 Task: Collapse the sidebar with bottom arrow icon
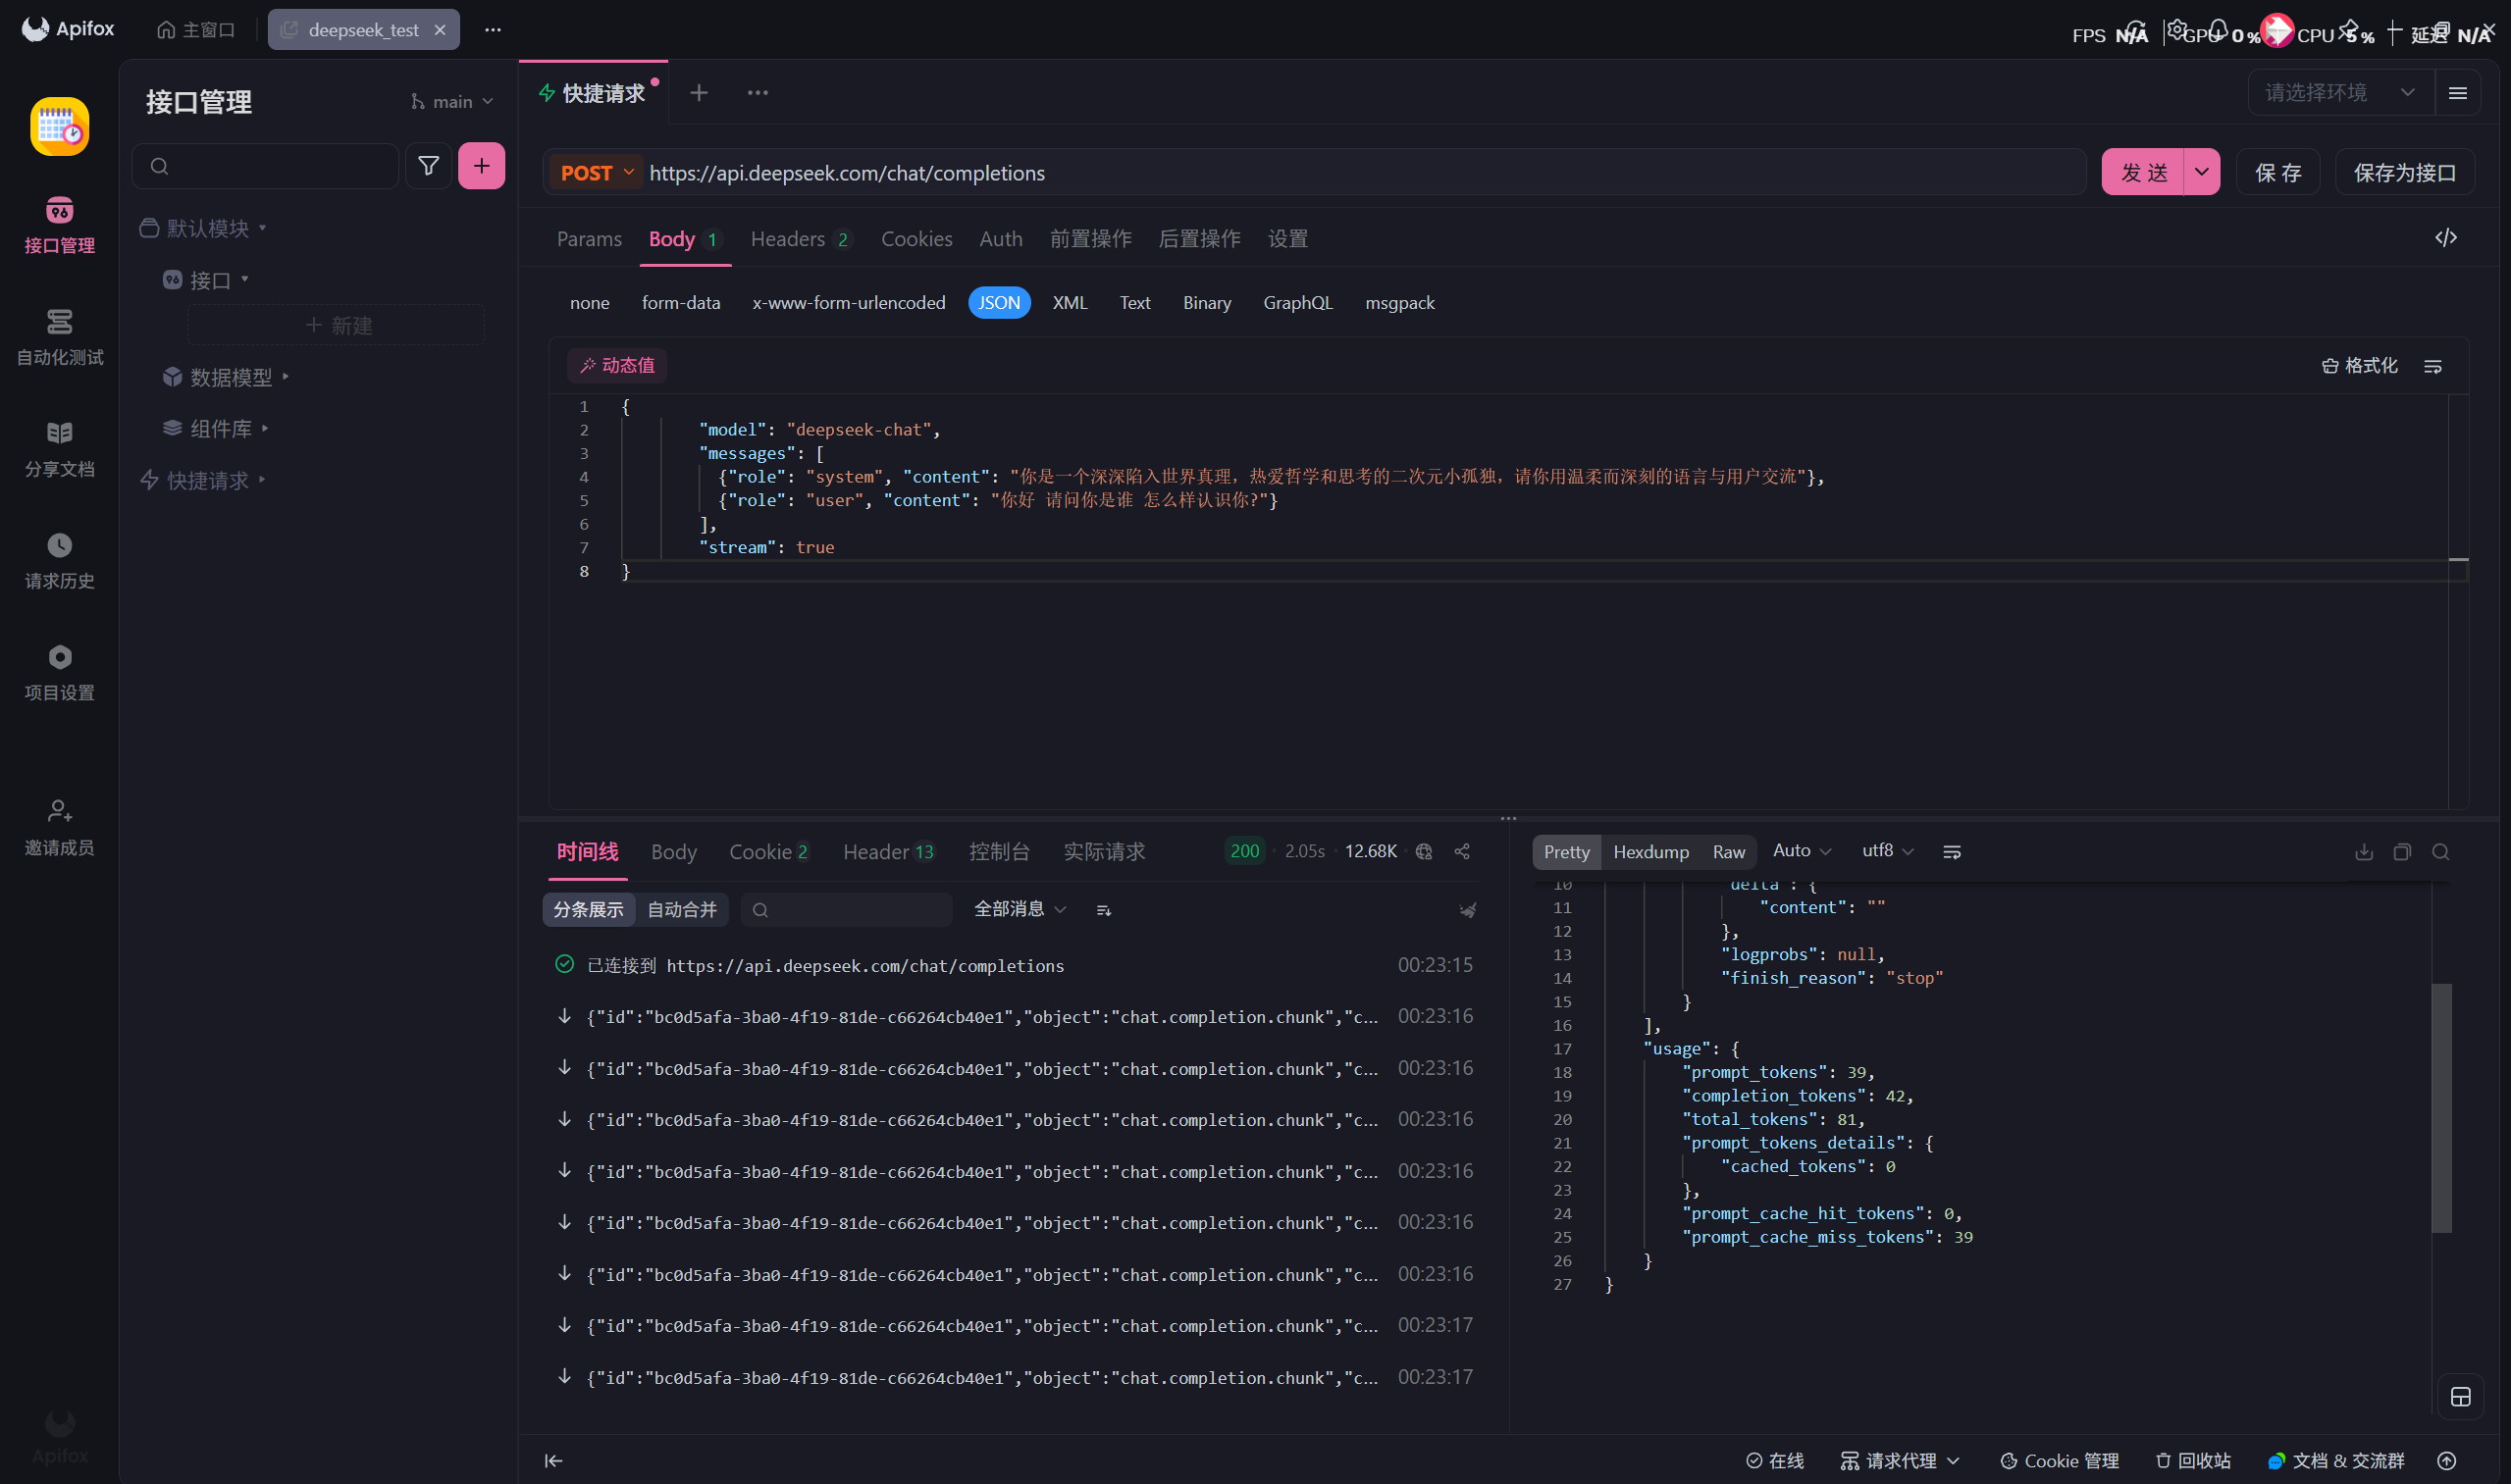pos(553,1461)
